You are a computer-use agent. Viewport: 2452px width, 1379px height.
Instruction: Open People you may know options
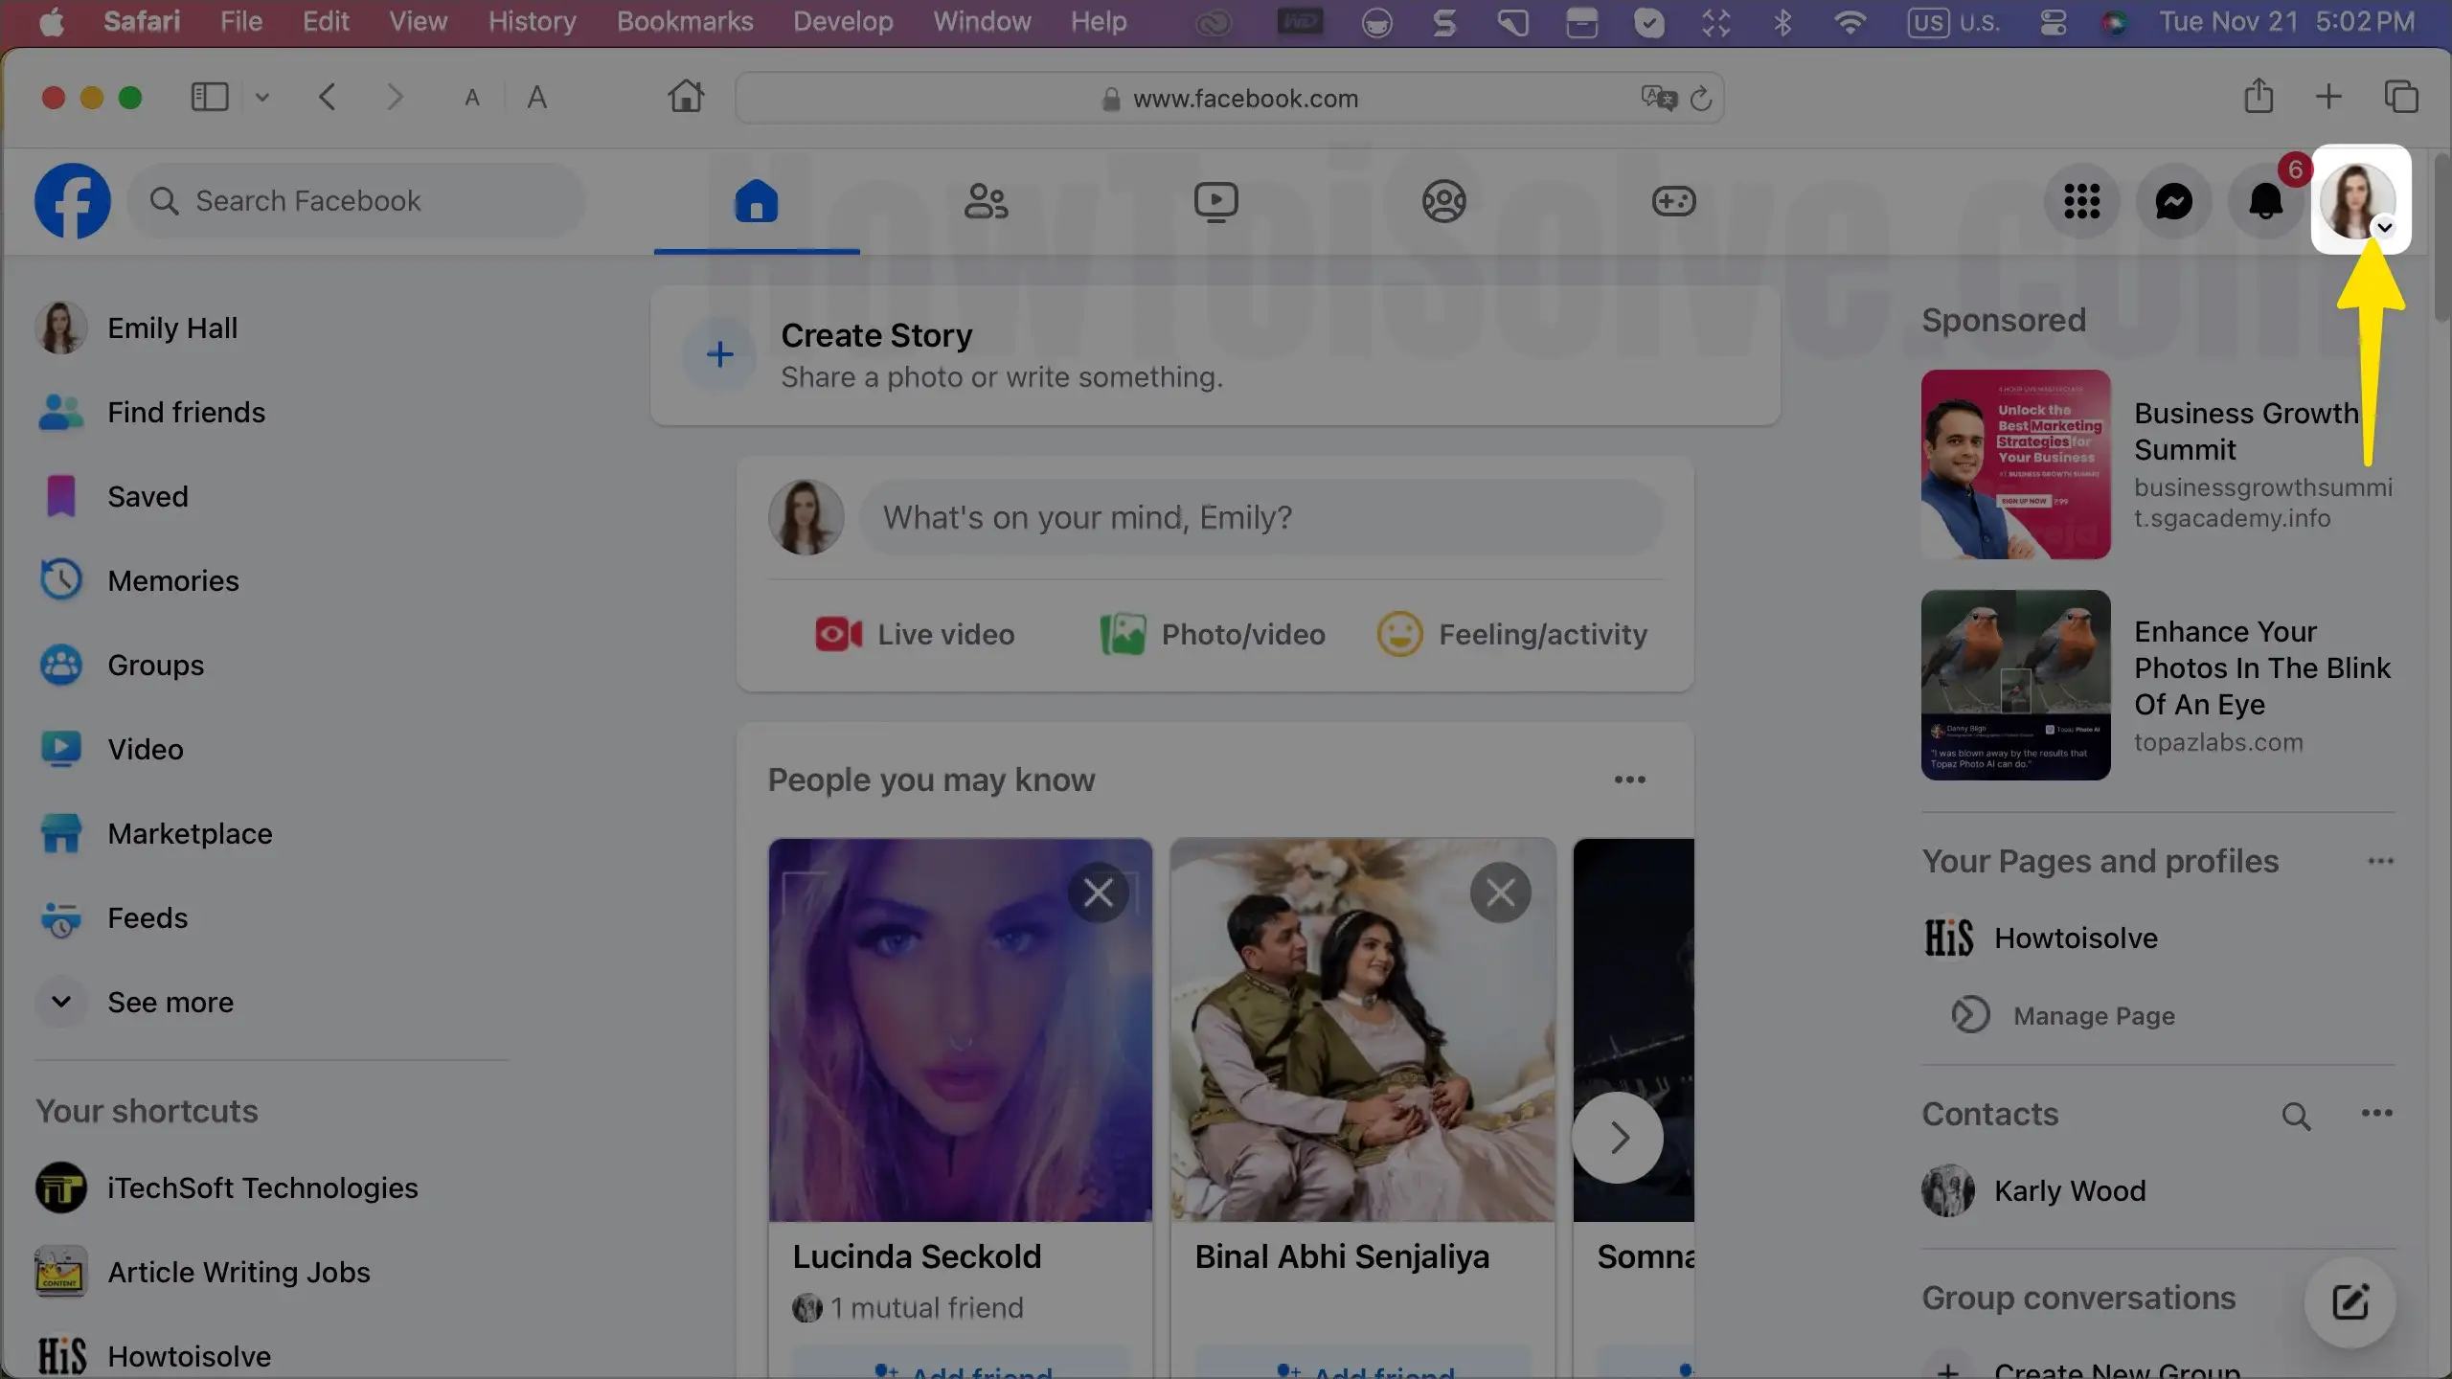tap(1629, 780)
